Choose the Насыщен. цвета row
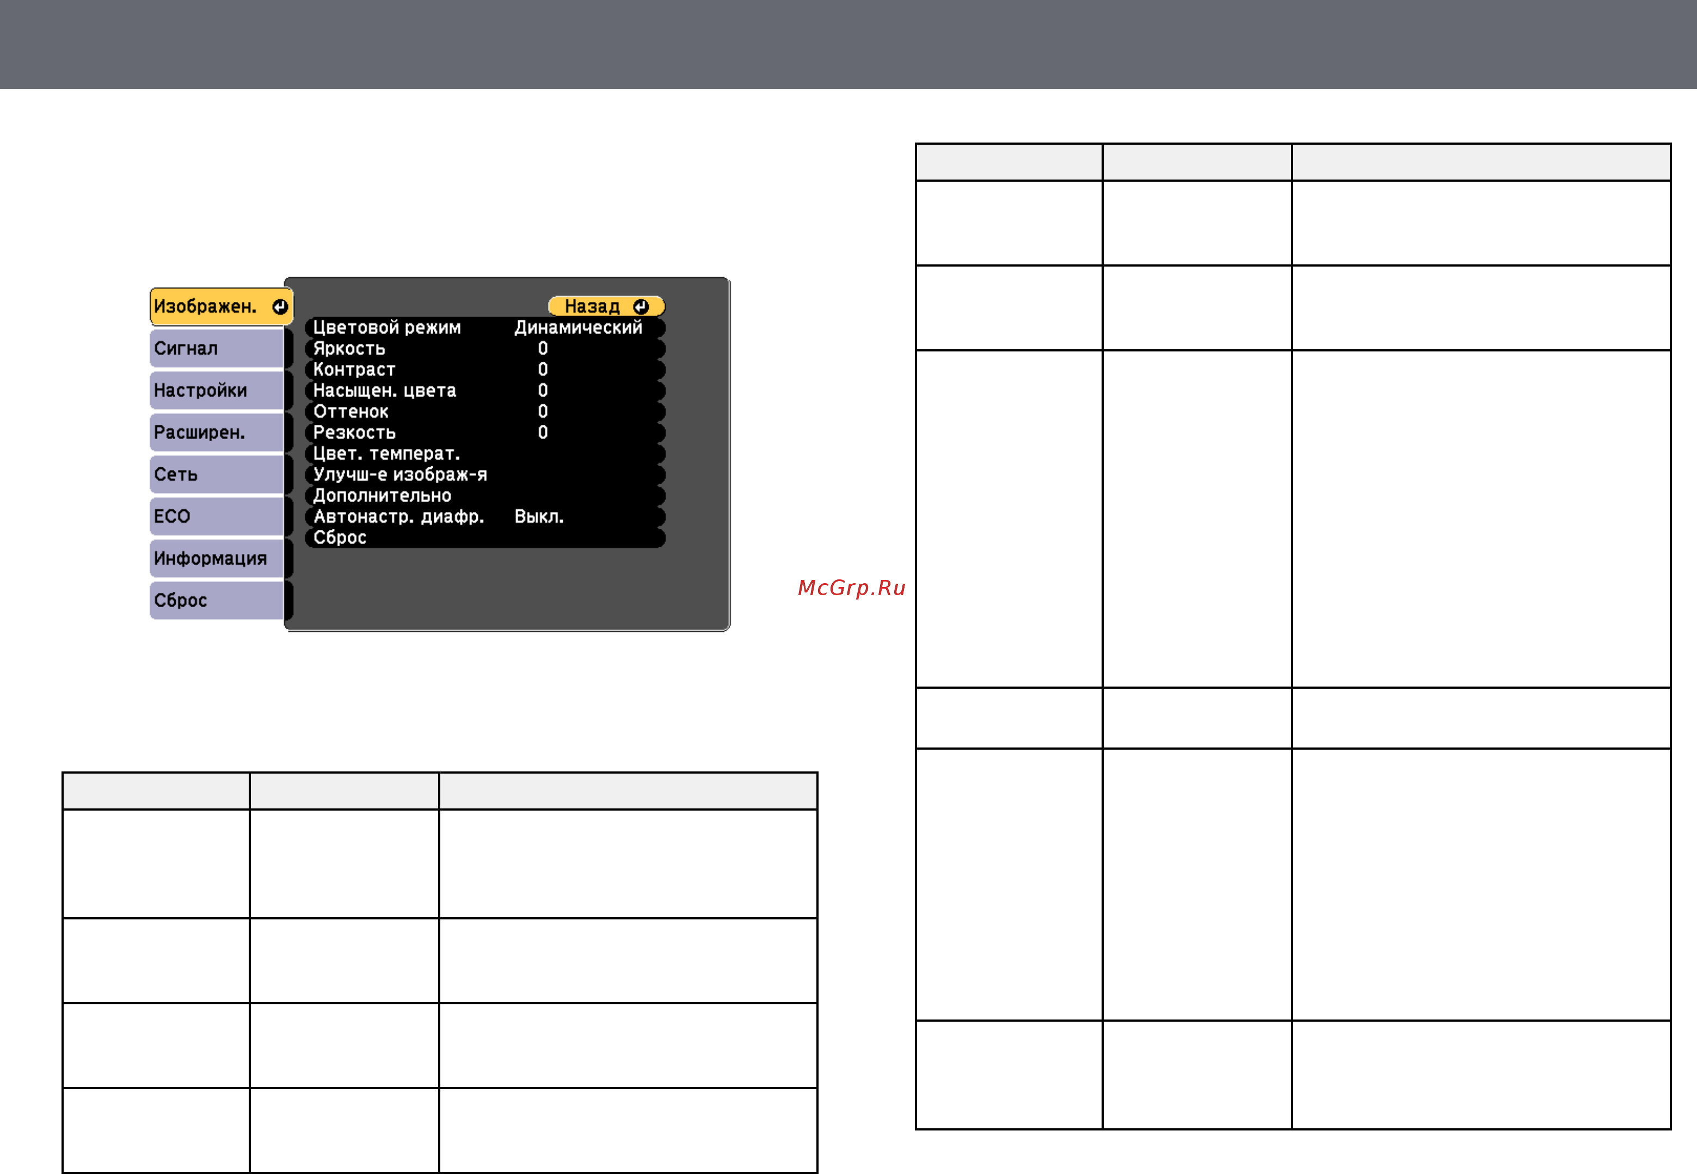This screenshot has height=1174, width=1697. [x=485, y=390]
